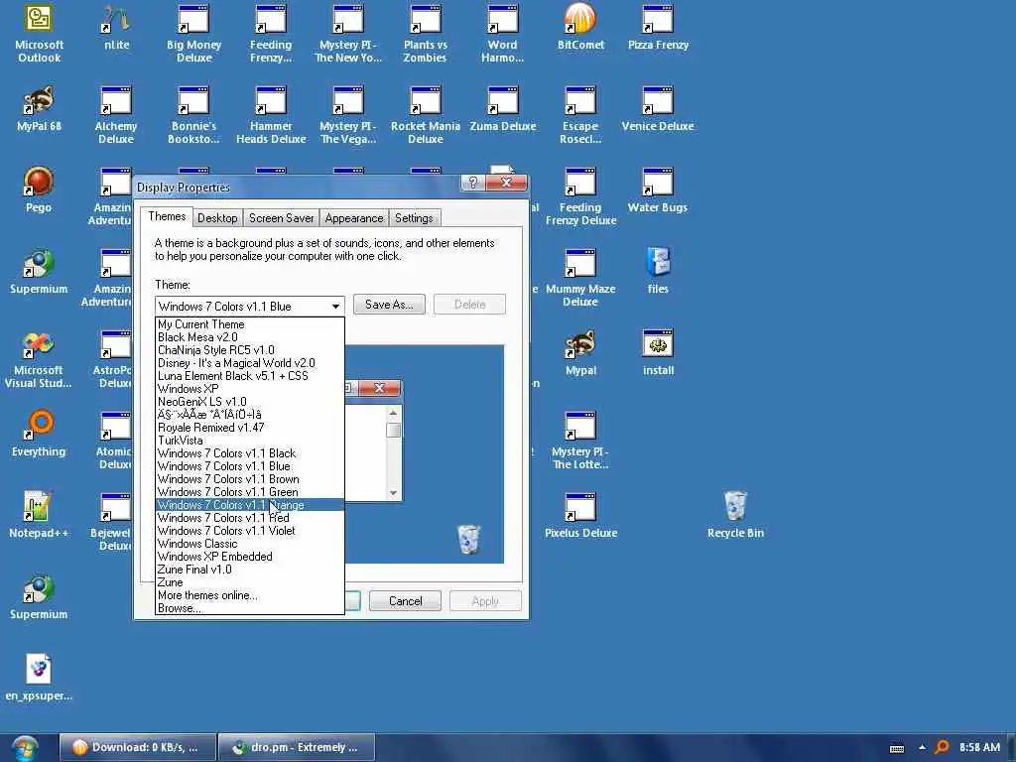
Task: Choose Windows 7 Colors v1.1 Red
Action: pyautogui.click(x=249, y=518)
